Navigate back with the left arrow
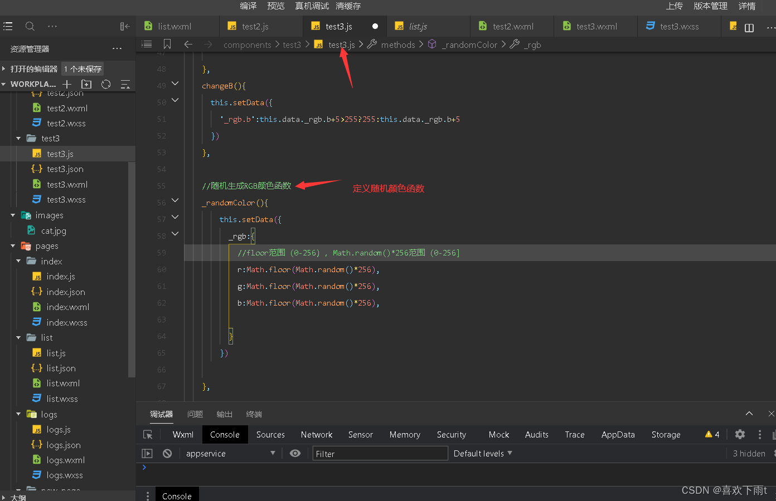This screenshot has height=501, width=776. click(x=188, y=44)
